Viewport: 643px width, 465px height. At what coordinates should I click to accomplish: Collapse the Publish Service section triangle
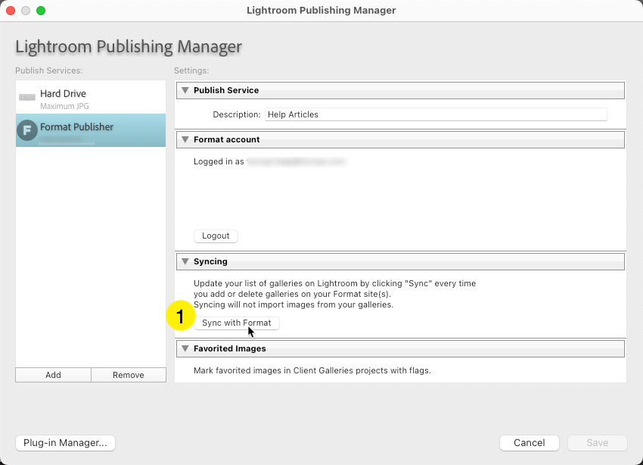point(185,90)
